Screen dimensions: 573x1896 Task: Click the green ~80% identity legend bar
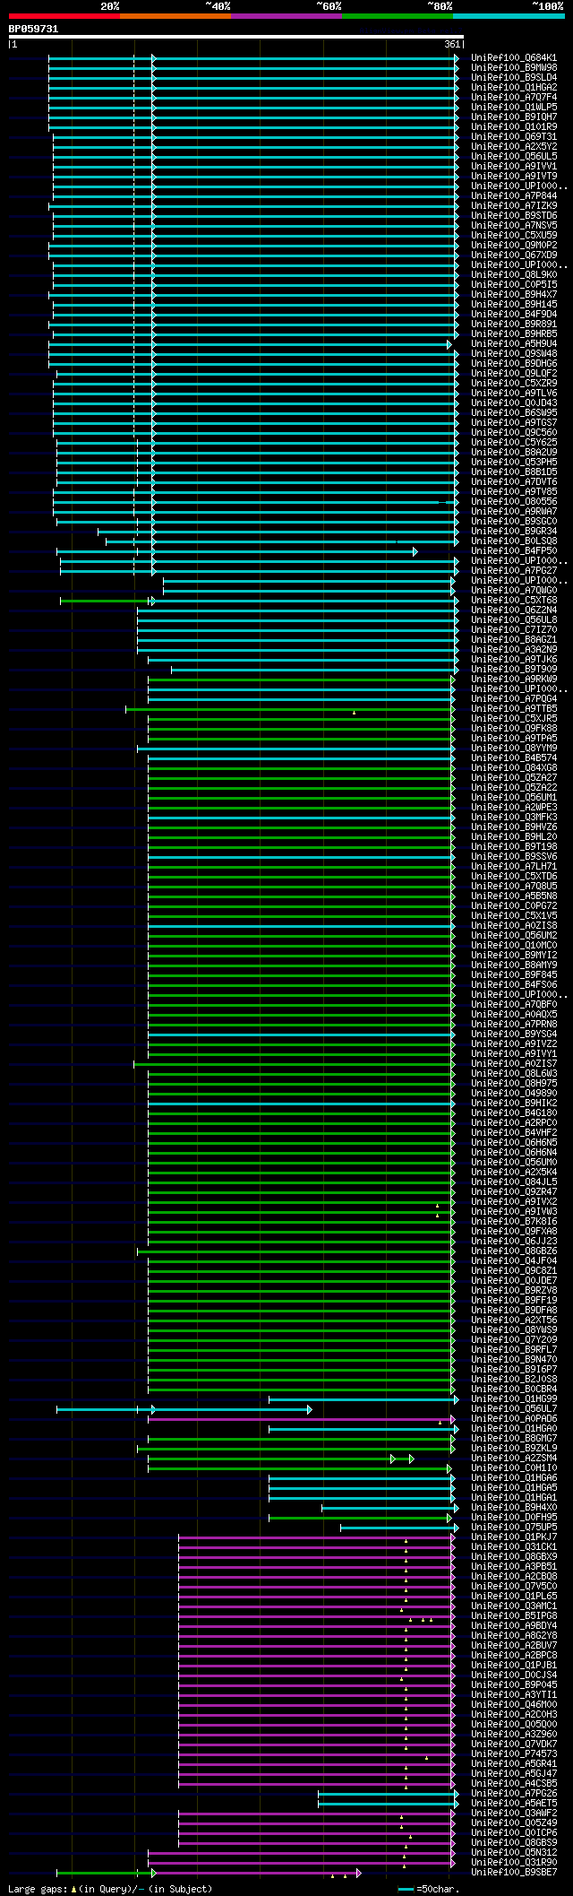tap(398, 16)
